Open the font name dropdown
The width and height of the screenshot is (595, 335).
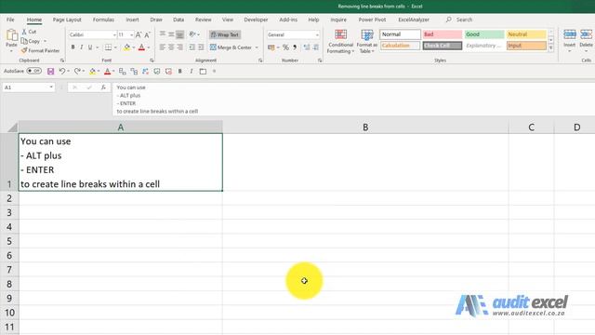pos(114,35)
